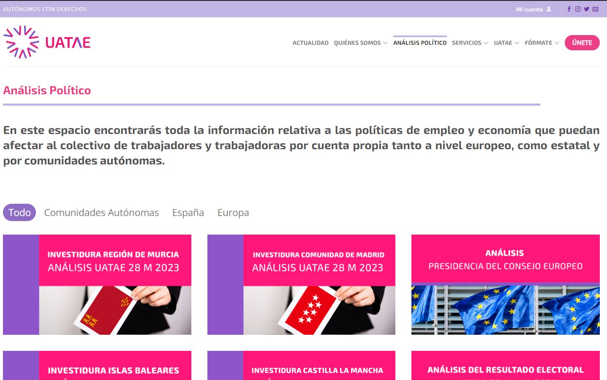
Task: Open the Presidencia del Consejo Europeo analysis
Action: (x=505, y=284)
